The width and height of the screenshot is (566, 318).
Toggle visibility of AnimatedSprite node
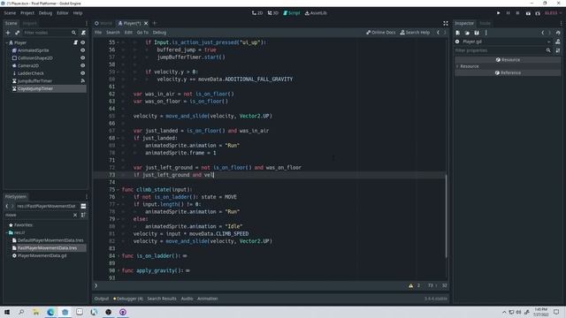[82, 50]
